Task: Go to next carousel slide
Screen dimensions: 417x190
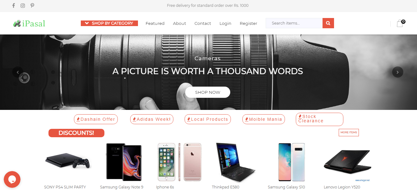Action: point(398,72)
